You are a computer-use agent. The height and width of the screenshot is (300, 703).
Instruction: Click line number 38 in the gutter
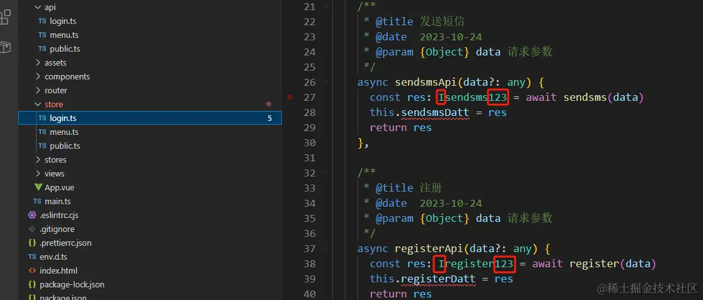point(310,263)
